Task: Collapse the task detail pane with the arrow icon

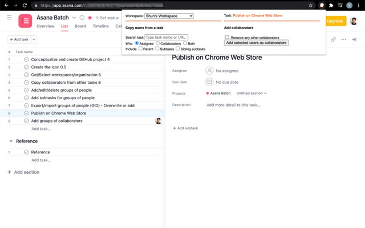Action: (x=354, y=40)
